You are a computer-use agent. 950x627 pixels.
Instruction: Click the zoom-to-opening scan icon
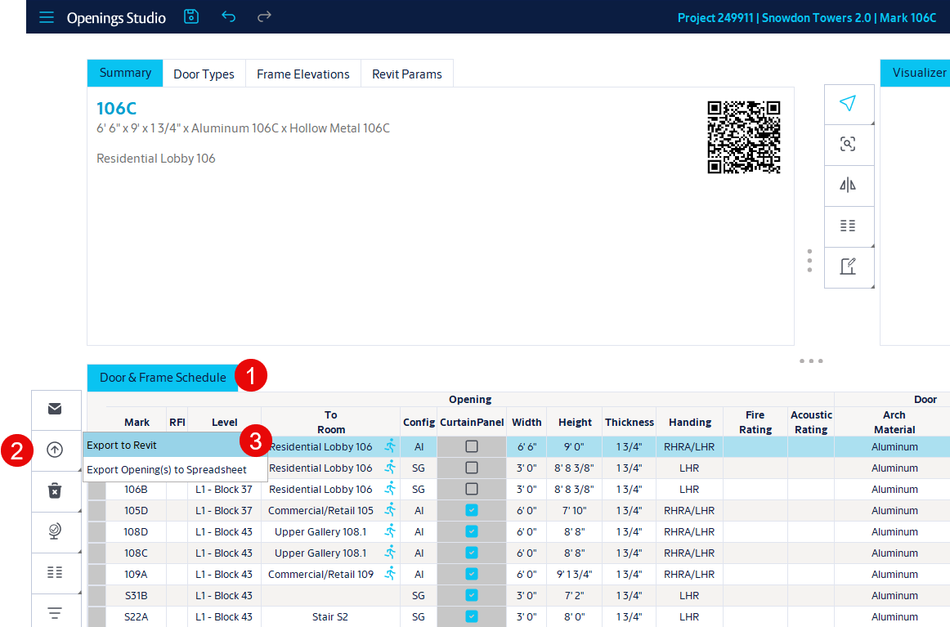(x=849, y=144)
